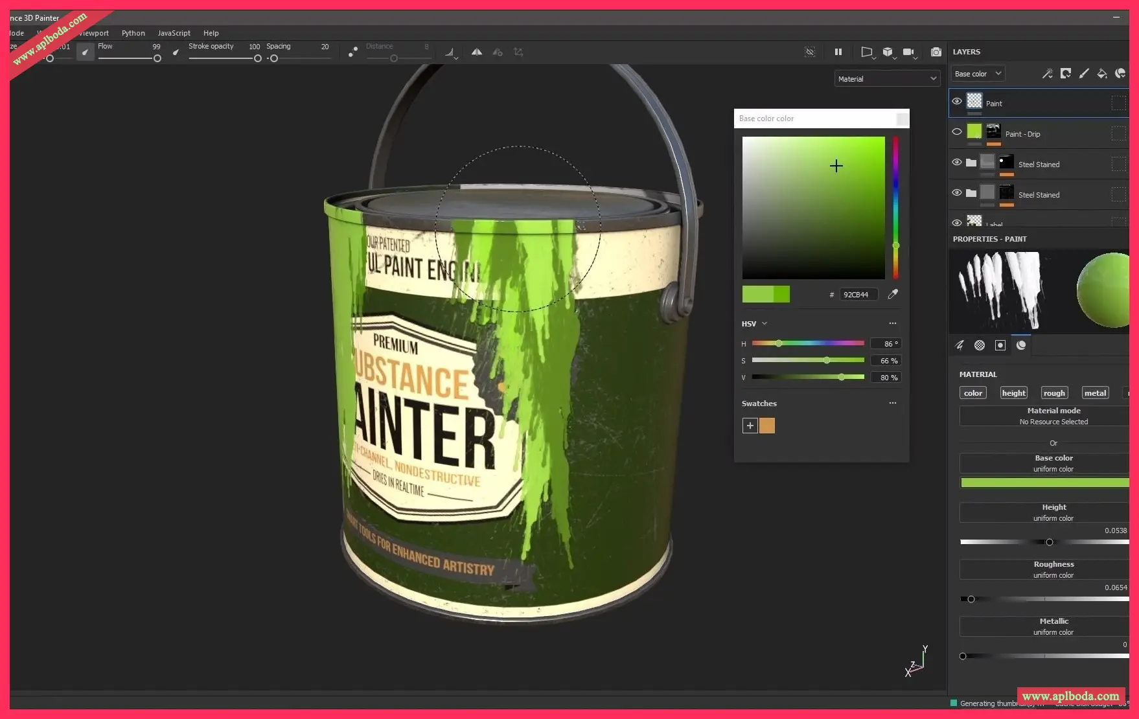Expand the Material viewport mode dropdown
Viewport: 1139px width, 719px height.
coord(886,79)
